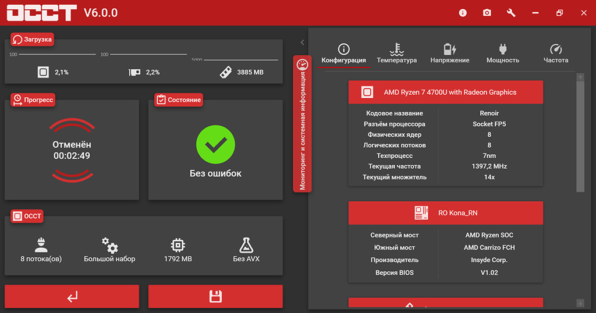
Task: Click the green checkmark status icon
Action: point(215,145)
